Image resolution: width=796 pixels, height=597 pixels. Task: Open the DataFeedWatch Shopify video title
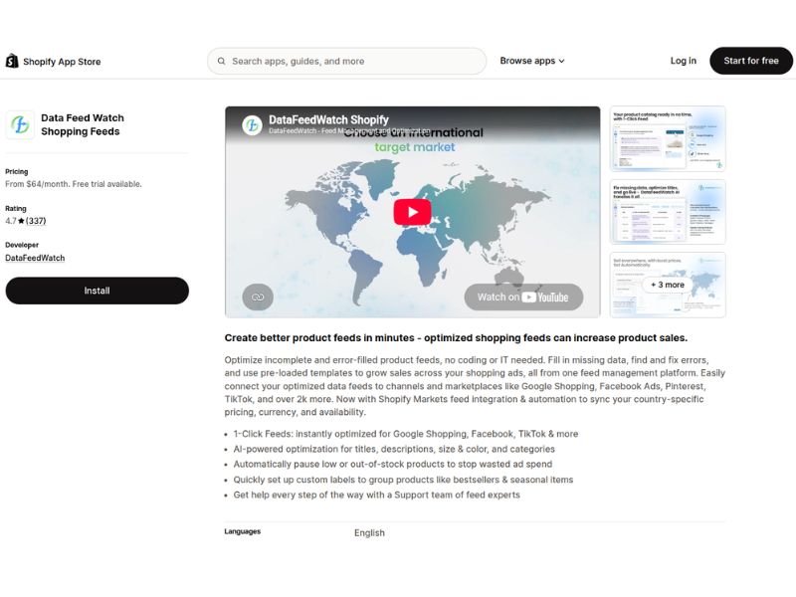[x=328, y=119]
